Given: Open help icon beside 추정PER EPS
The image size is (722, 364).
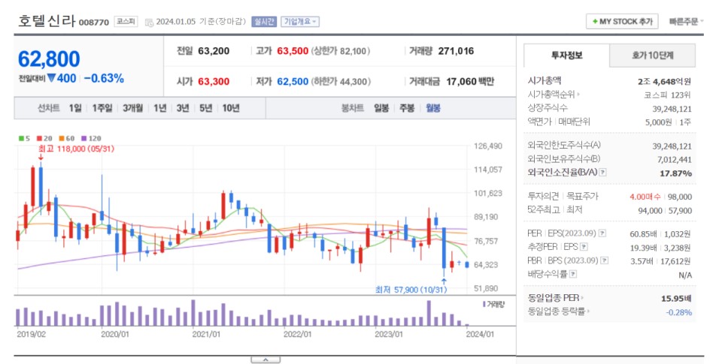Looking at the screenshot, I should coord(584,247).
